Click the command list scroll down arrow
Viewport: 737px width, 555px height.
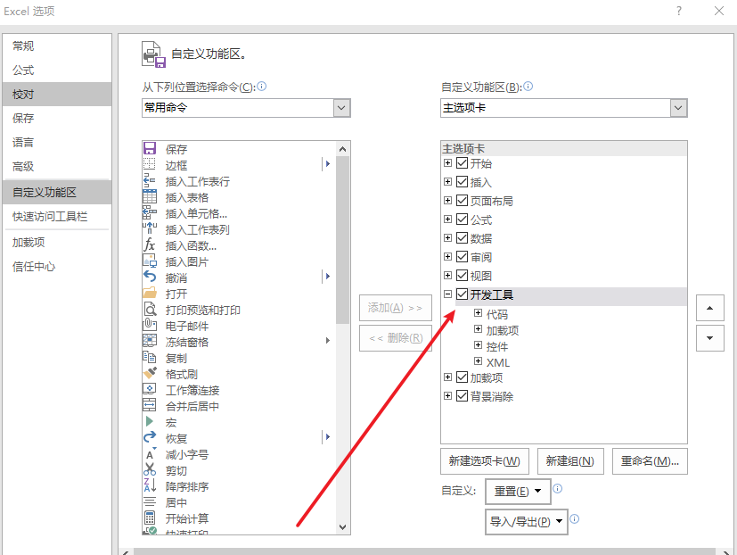(x=342, y=527)
